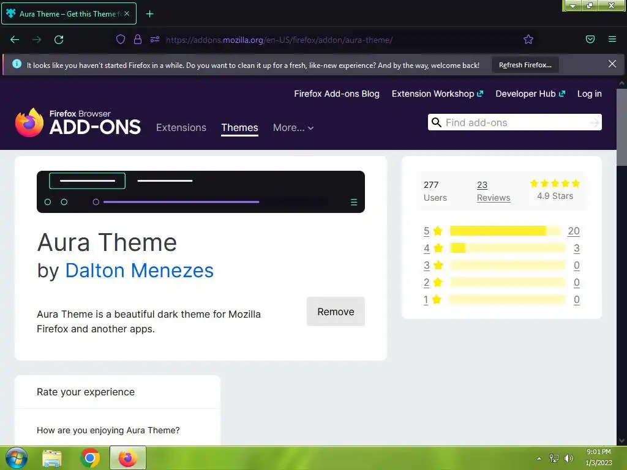Open site permissions icon in address bar
This screenshot has width=627, height=470.
pyautogui.click(x=155, y=39)
